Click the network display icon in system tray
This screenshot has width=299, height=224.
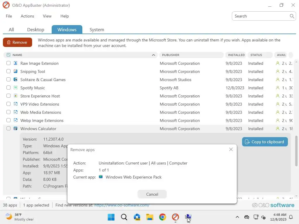[256, 217]
